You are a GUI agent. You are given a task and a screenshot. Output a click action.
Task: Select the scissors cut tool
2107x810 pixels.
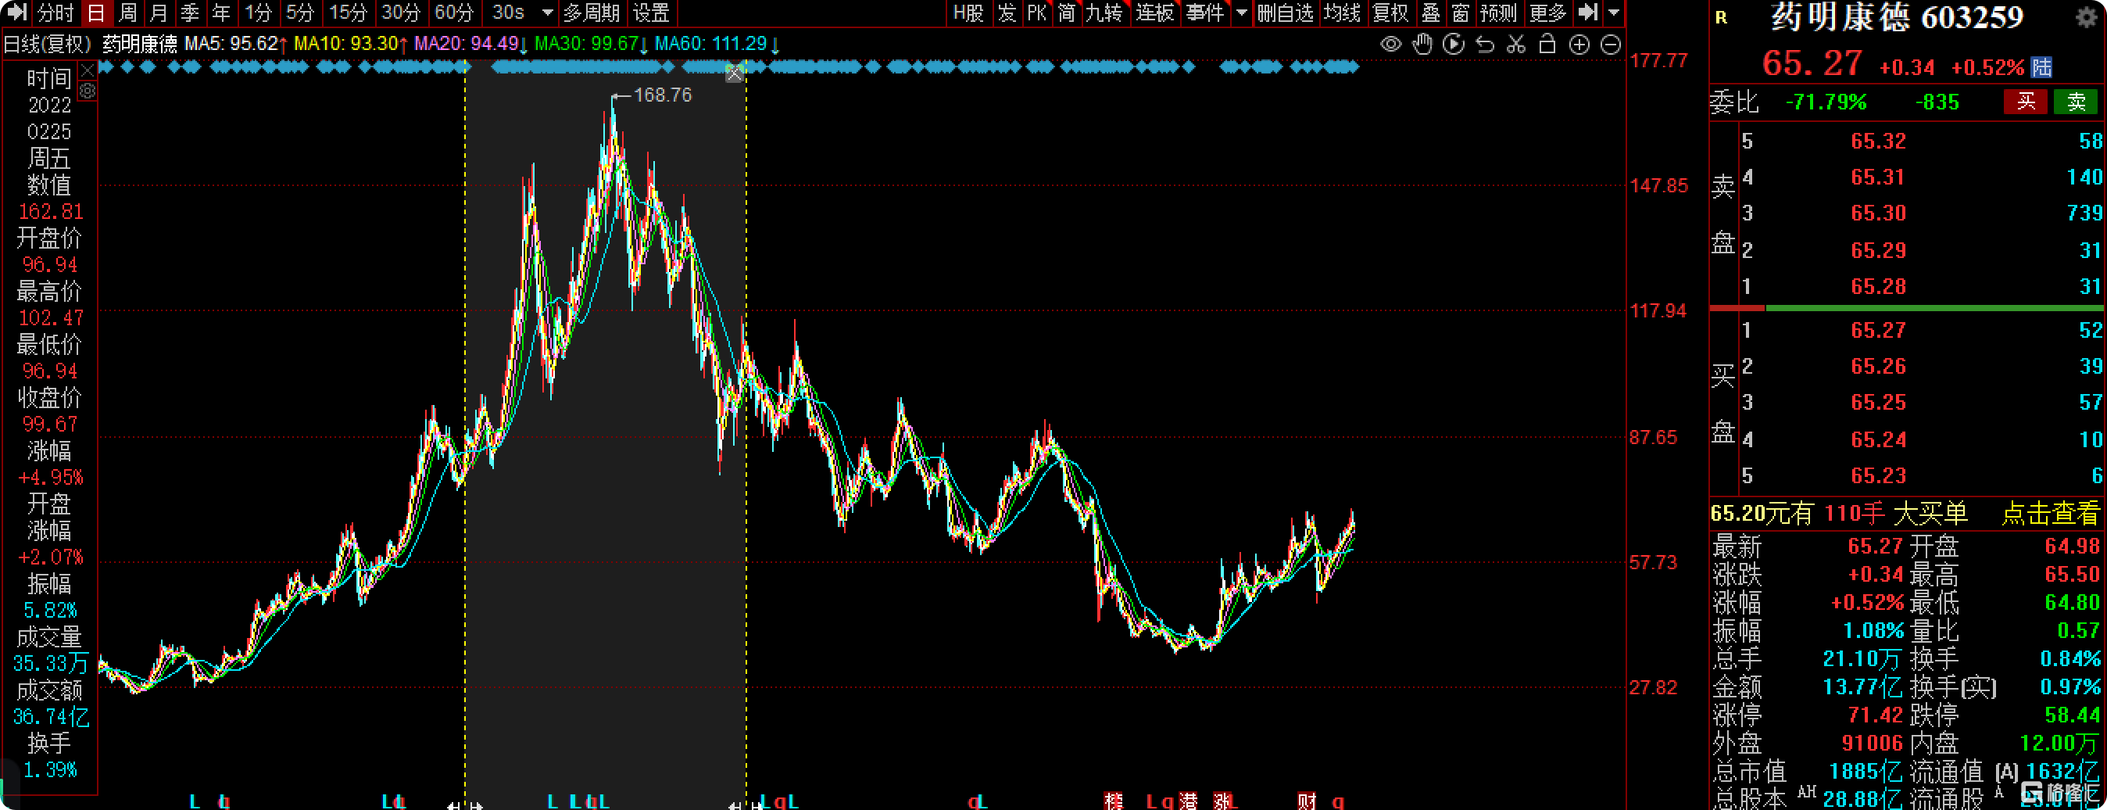tap(1515, 45)
